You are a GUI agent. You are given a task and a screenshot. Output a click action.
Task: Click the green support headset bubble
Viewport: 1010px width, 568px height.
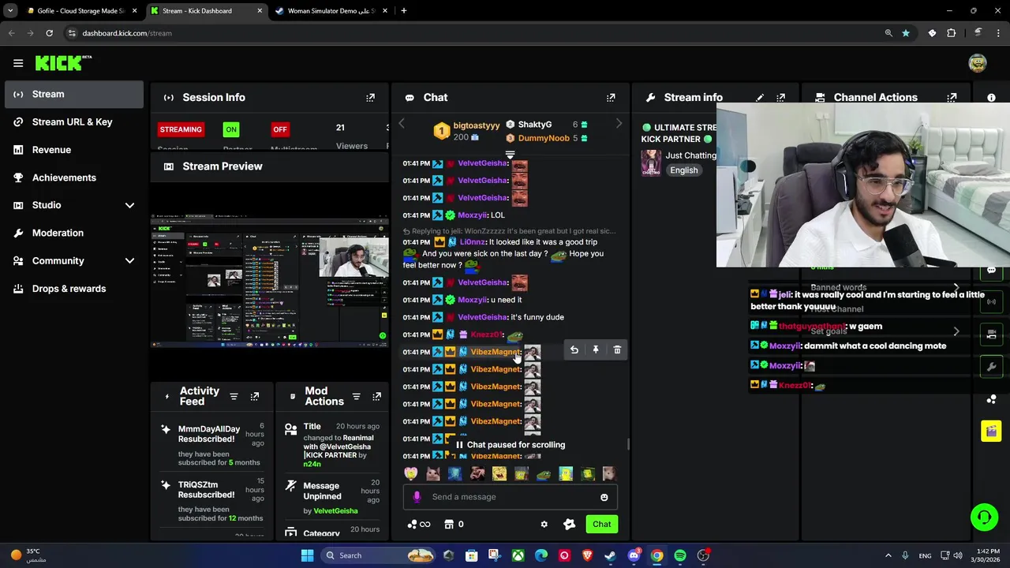click(x=984, y=518)
